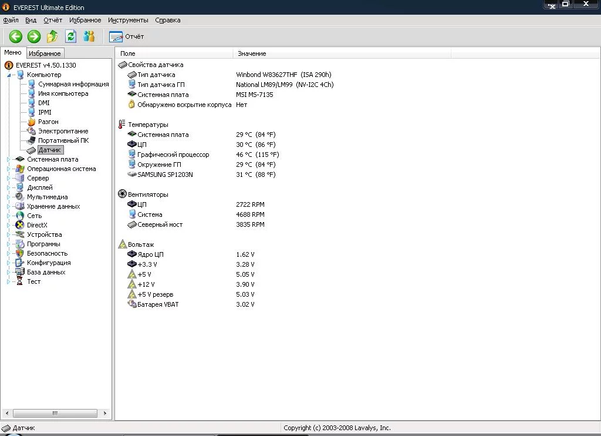Expand the Дисплей tree node
Screen dimensions: 601x436
click(x=9, y=187)
